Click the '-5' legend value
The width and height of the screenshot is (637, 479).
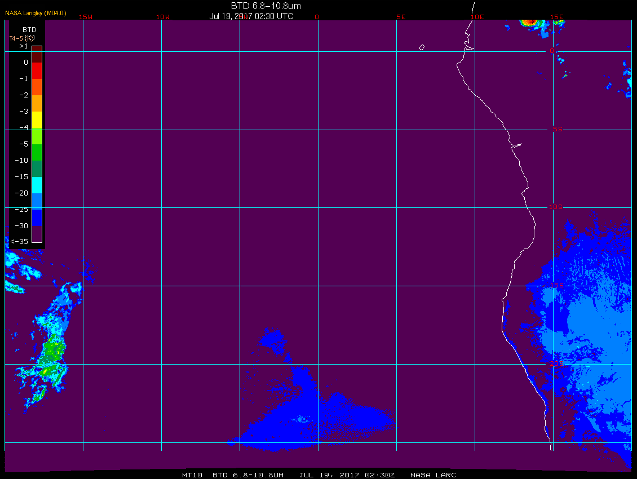tap(24, 144)
